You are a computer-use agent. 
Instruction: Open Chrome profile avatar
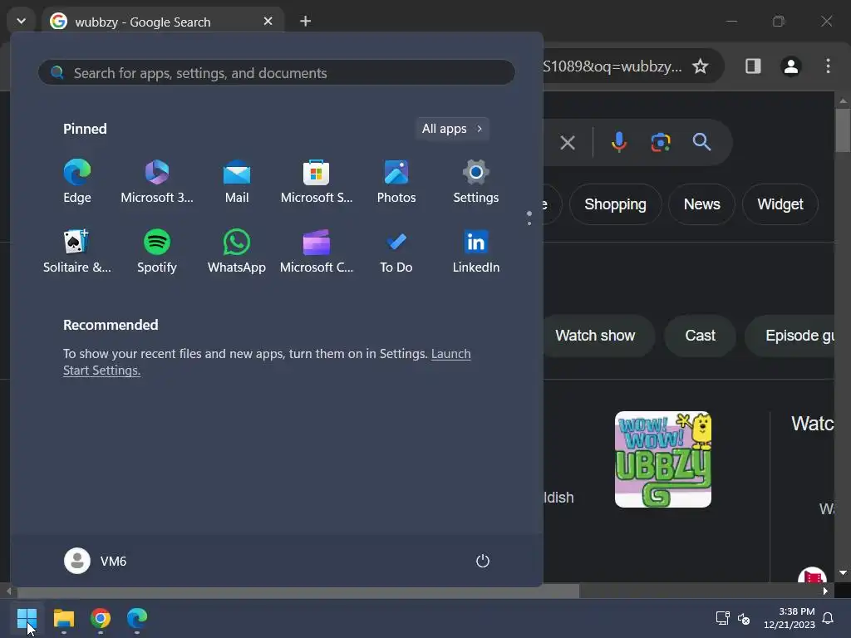791,66
